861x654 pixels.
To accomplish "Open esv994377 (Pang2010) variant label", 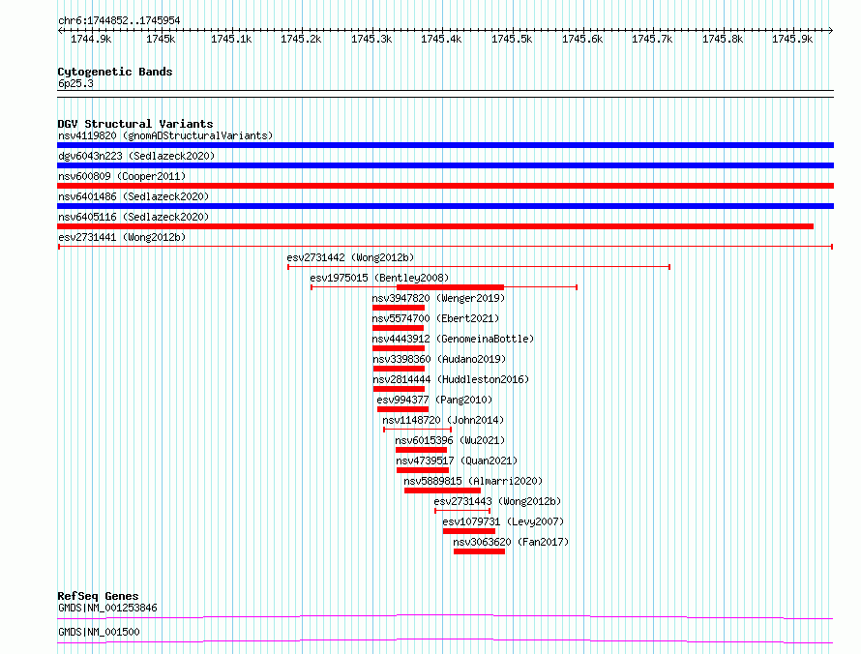I will [x=435, y=400].
